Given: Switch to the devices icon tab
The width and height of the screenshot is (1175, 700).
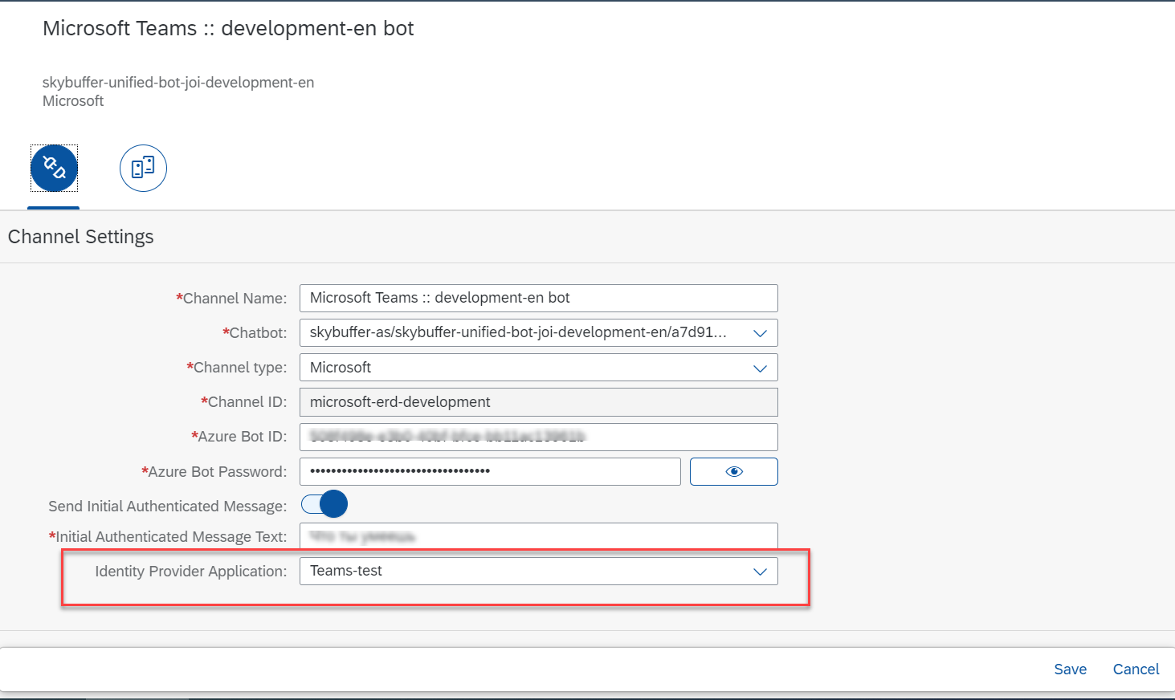Looking at the screenshot, I should [143, 169].
